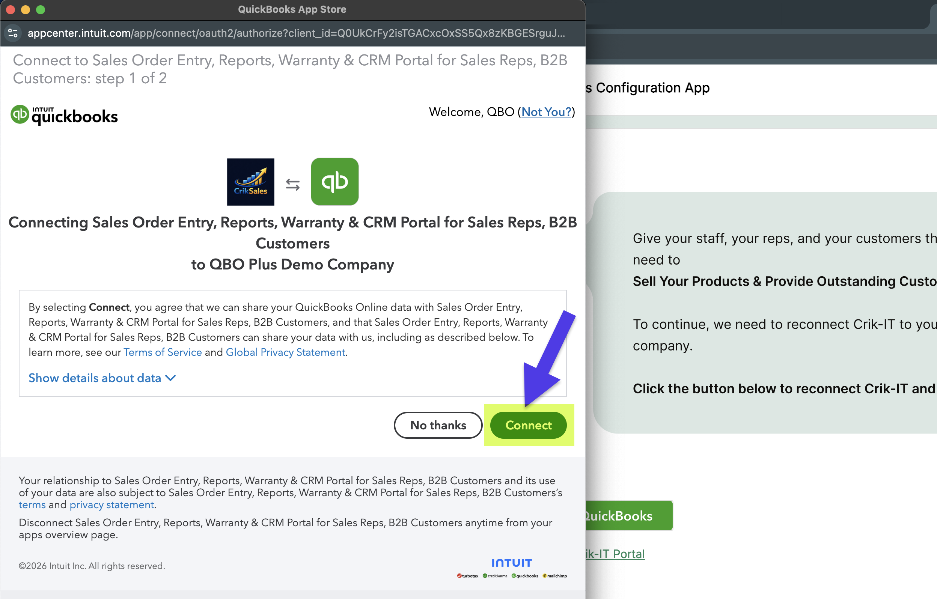Image resolution: width=937 pixels, height=599 pixels.
Task: Click the 'step 1 of 2' heading text
Action: pyautogui.click(x=131, y=78)
